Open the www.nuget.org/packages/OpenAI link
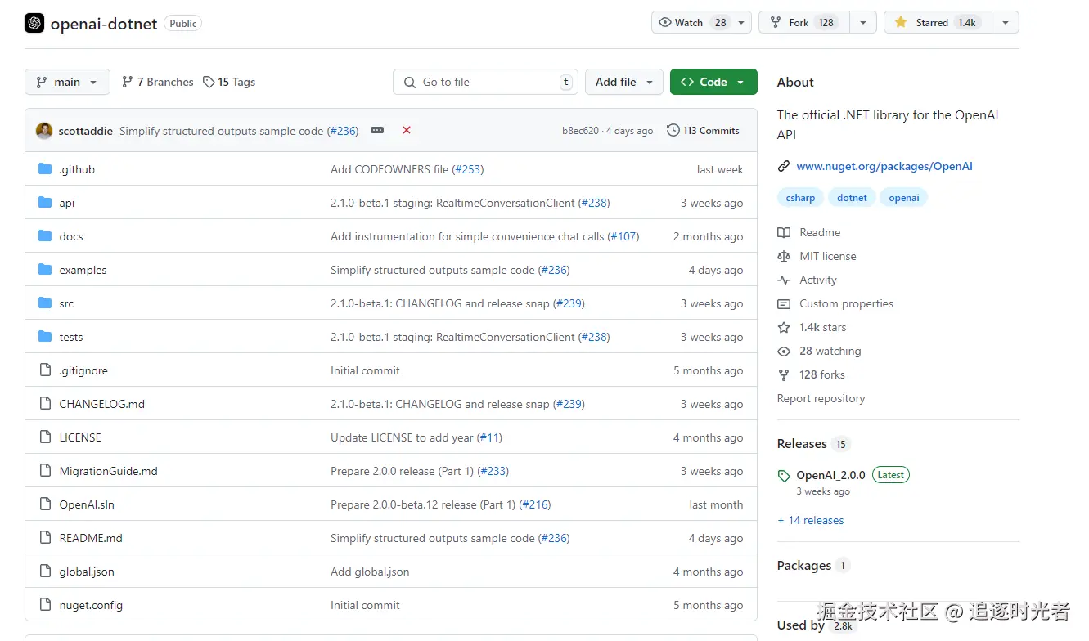 [x=884, y=166]
